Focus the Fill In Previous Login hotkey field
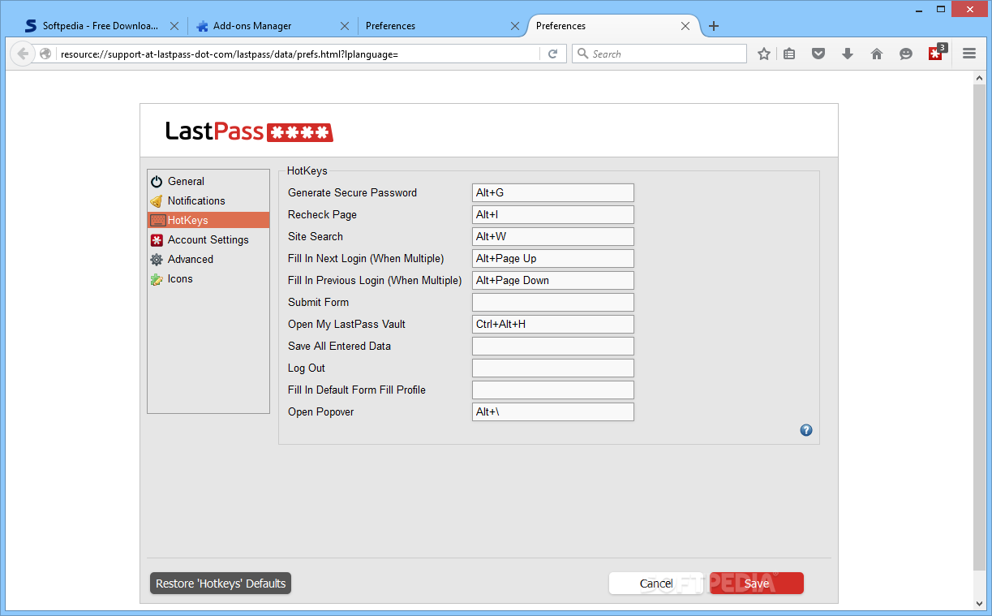 553,280
